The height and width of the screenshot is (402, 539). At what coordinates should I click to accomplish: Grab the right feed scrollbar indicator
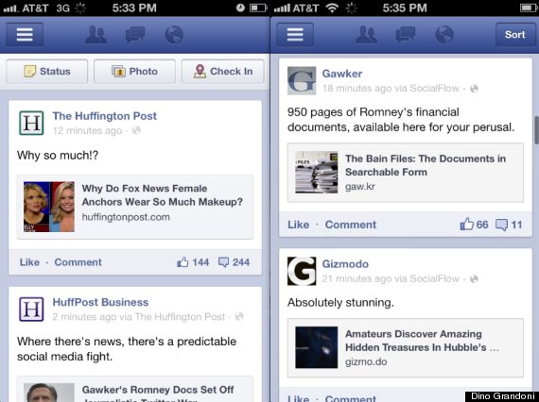(536, 130)
